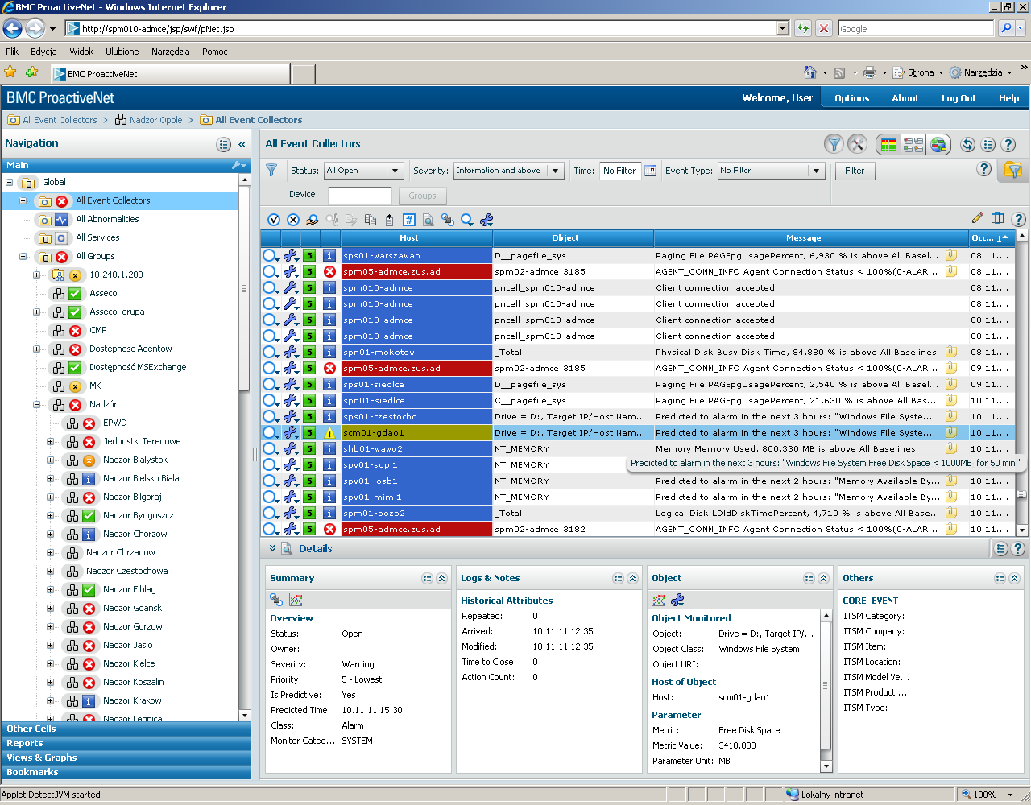This screenshot has width=1031, height=805.
Task: Select the row circle for spv01-mimi1
Action: (x=270, y=497)
